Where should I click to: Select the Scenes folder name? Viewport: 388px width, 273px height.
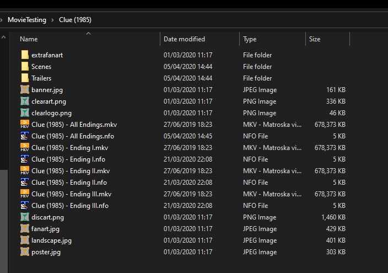[x=41, y=67]
